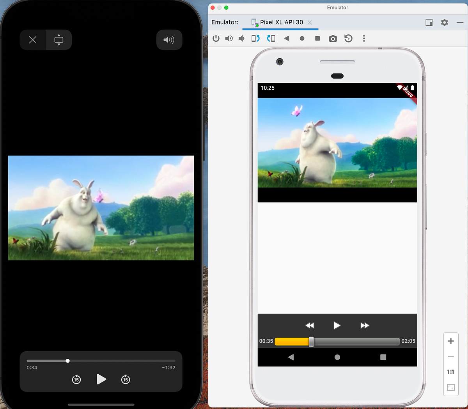The height and width of the screenshot is (409, 468).
Task: Rotate the emulator counterclockwise
Action: 255,38
